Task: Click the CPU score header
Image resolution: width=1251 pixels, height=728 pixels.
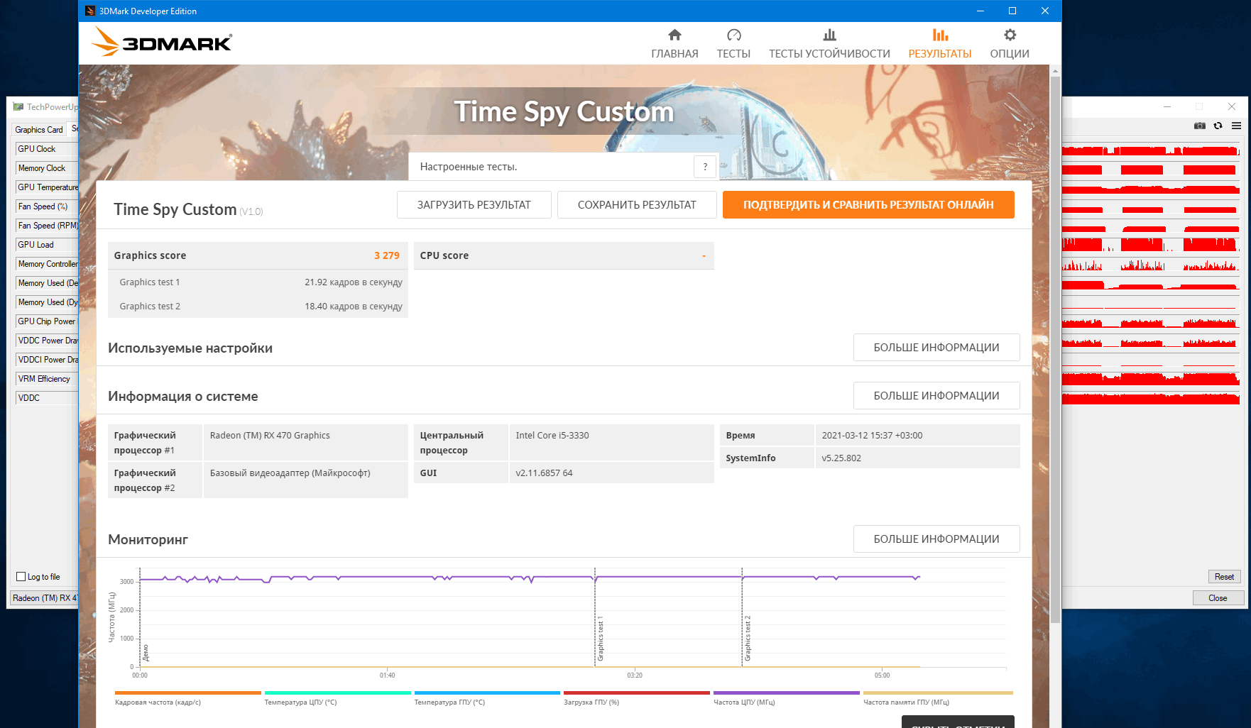Action: click(564, 255)
